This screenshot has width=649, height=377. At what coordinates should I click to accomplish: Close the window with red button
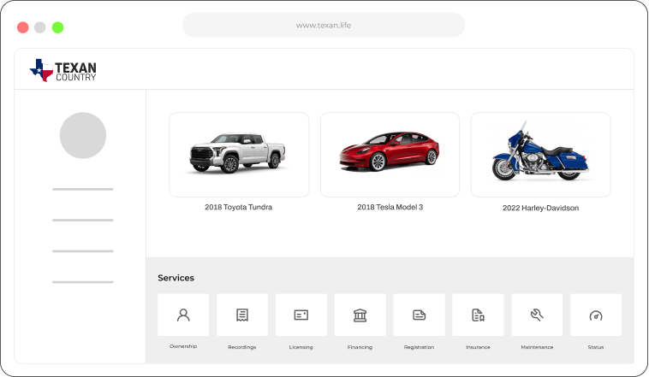[23, 27]
